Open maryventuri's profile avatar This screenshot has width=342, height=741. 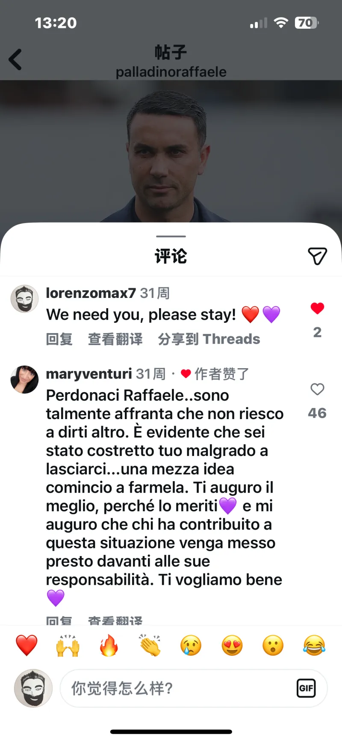(x=24, y=380)
